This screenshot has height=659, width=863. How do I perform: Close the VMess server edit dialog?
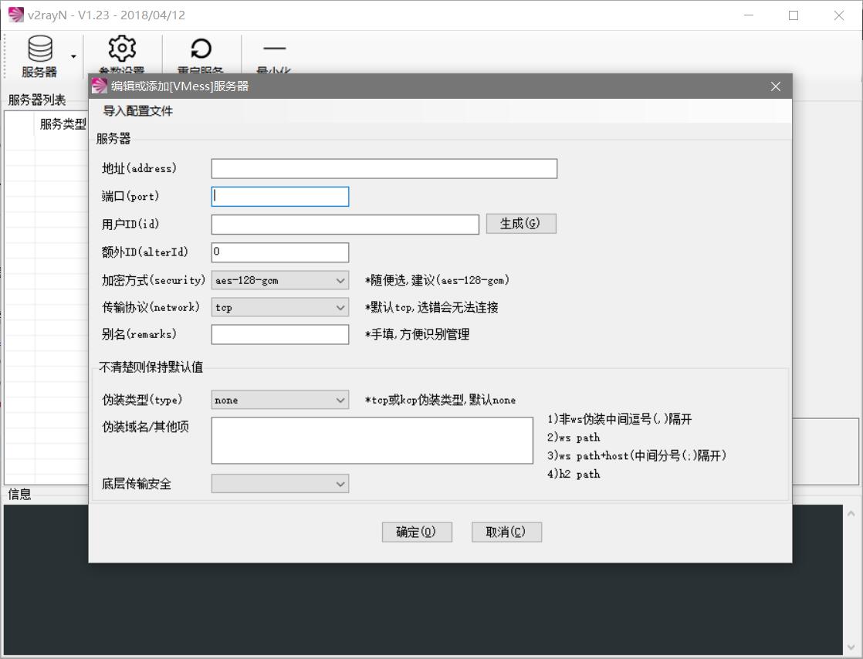(776, 86)
